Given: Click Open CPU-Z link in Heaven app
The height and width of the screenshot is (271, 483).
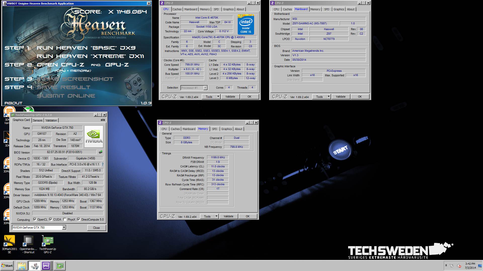Looking at the screenshot, I should [x=60, y=65].
